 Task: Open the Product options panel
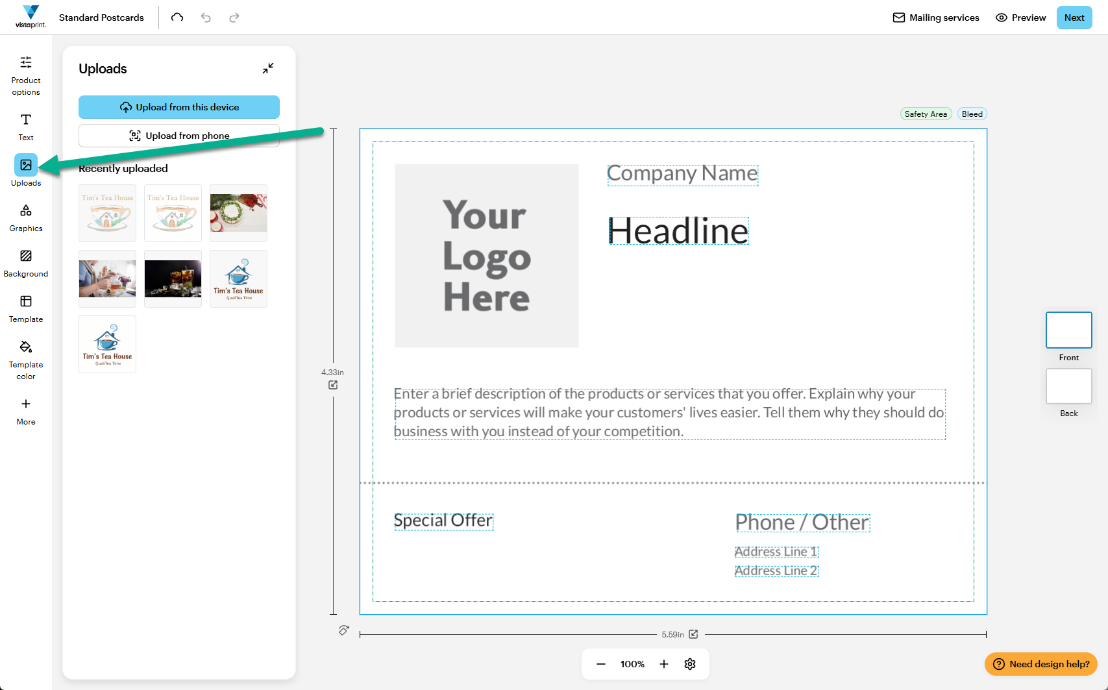26,76
